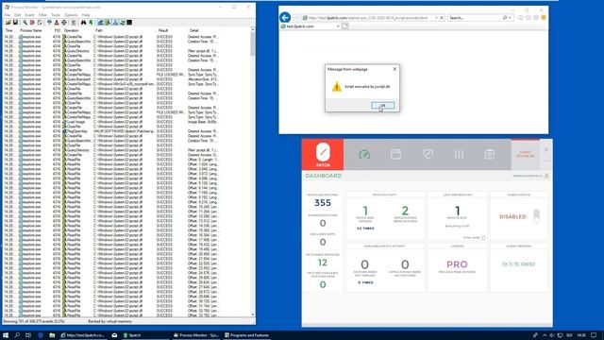
Task: Open the Applications window icon in 0patch Console
Action: (x=395, y=155)
